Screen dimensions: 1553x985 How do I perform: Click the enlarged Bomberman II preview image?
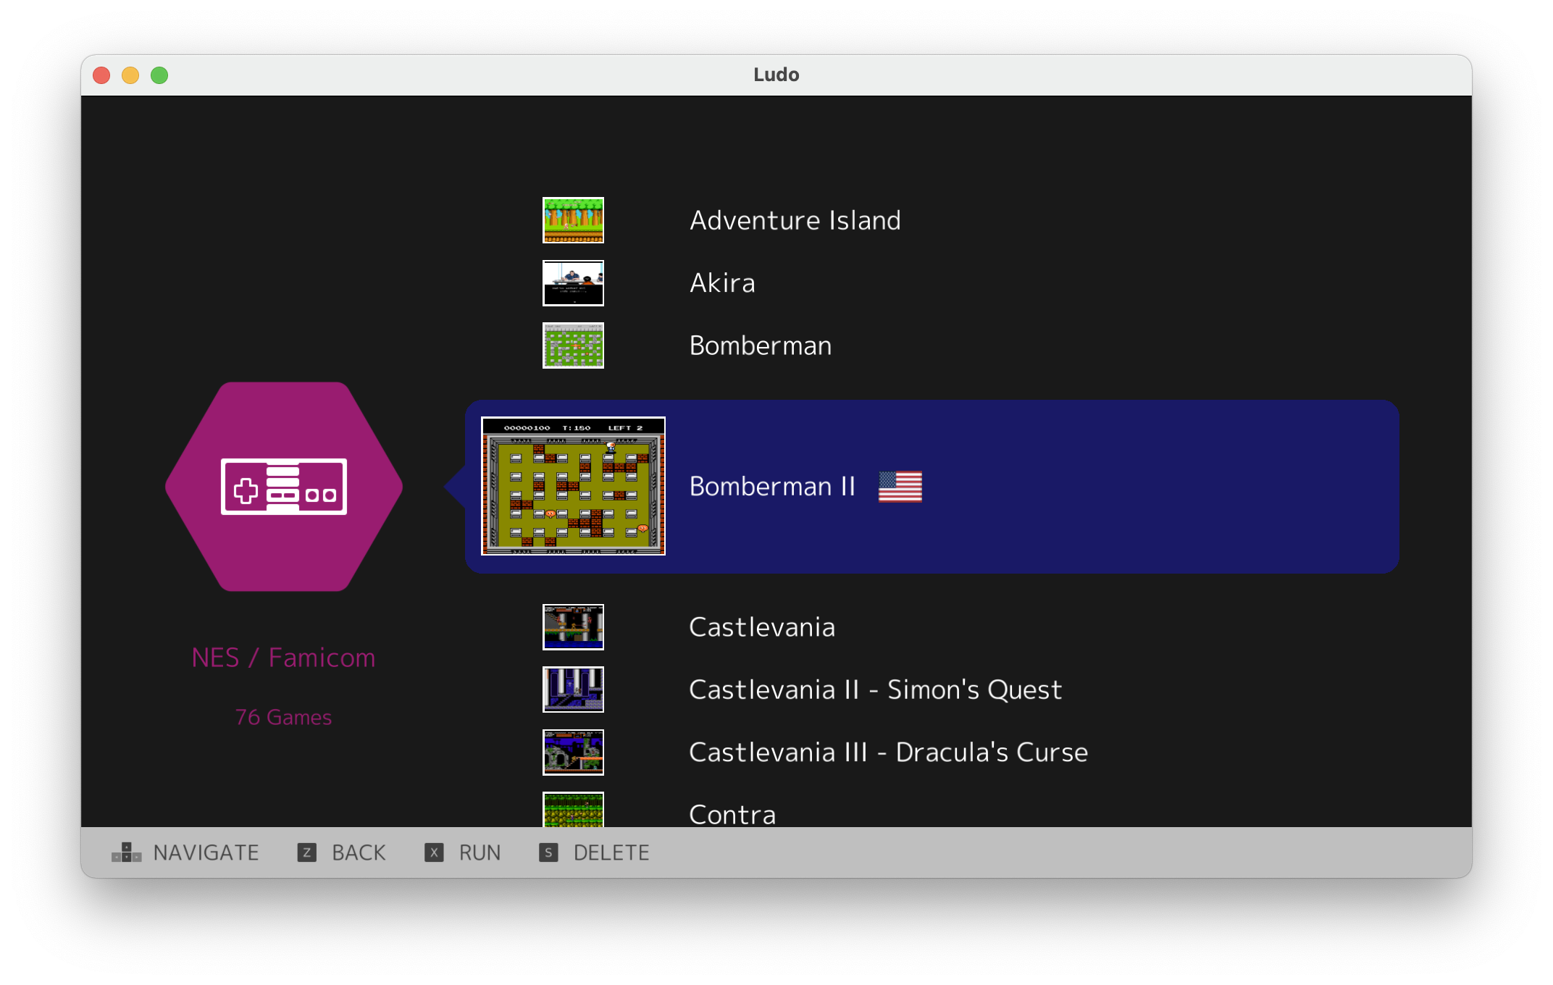coord(573,486)
